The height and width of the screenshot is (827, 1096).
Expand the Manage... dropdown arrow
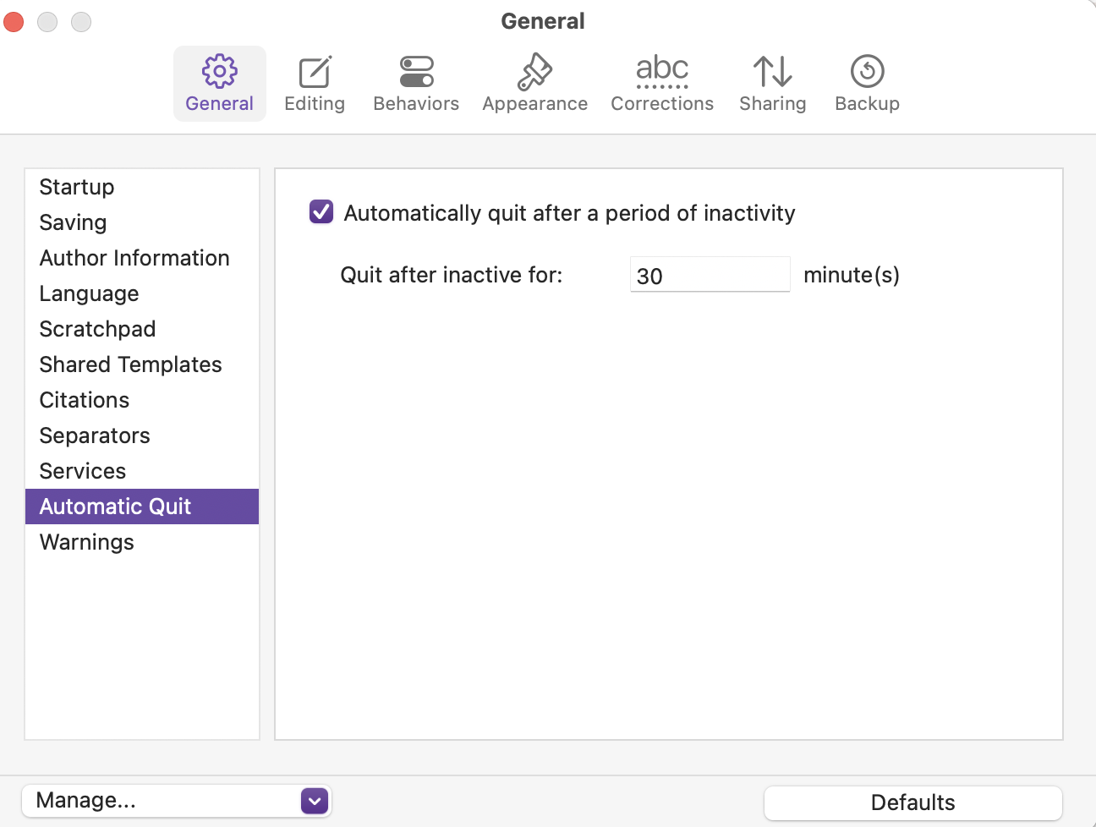click(x=315, y=801)
